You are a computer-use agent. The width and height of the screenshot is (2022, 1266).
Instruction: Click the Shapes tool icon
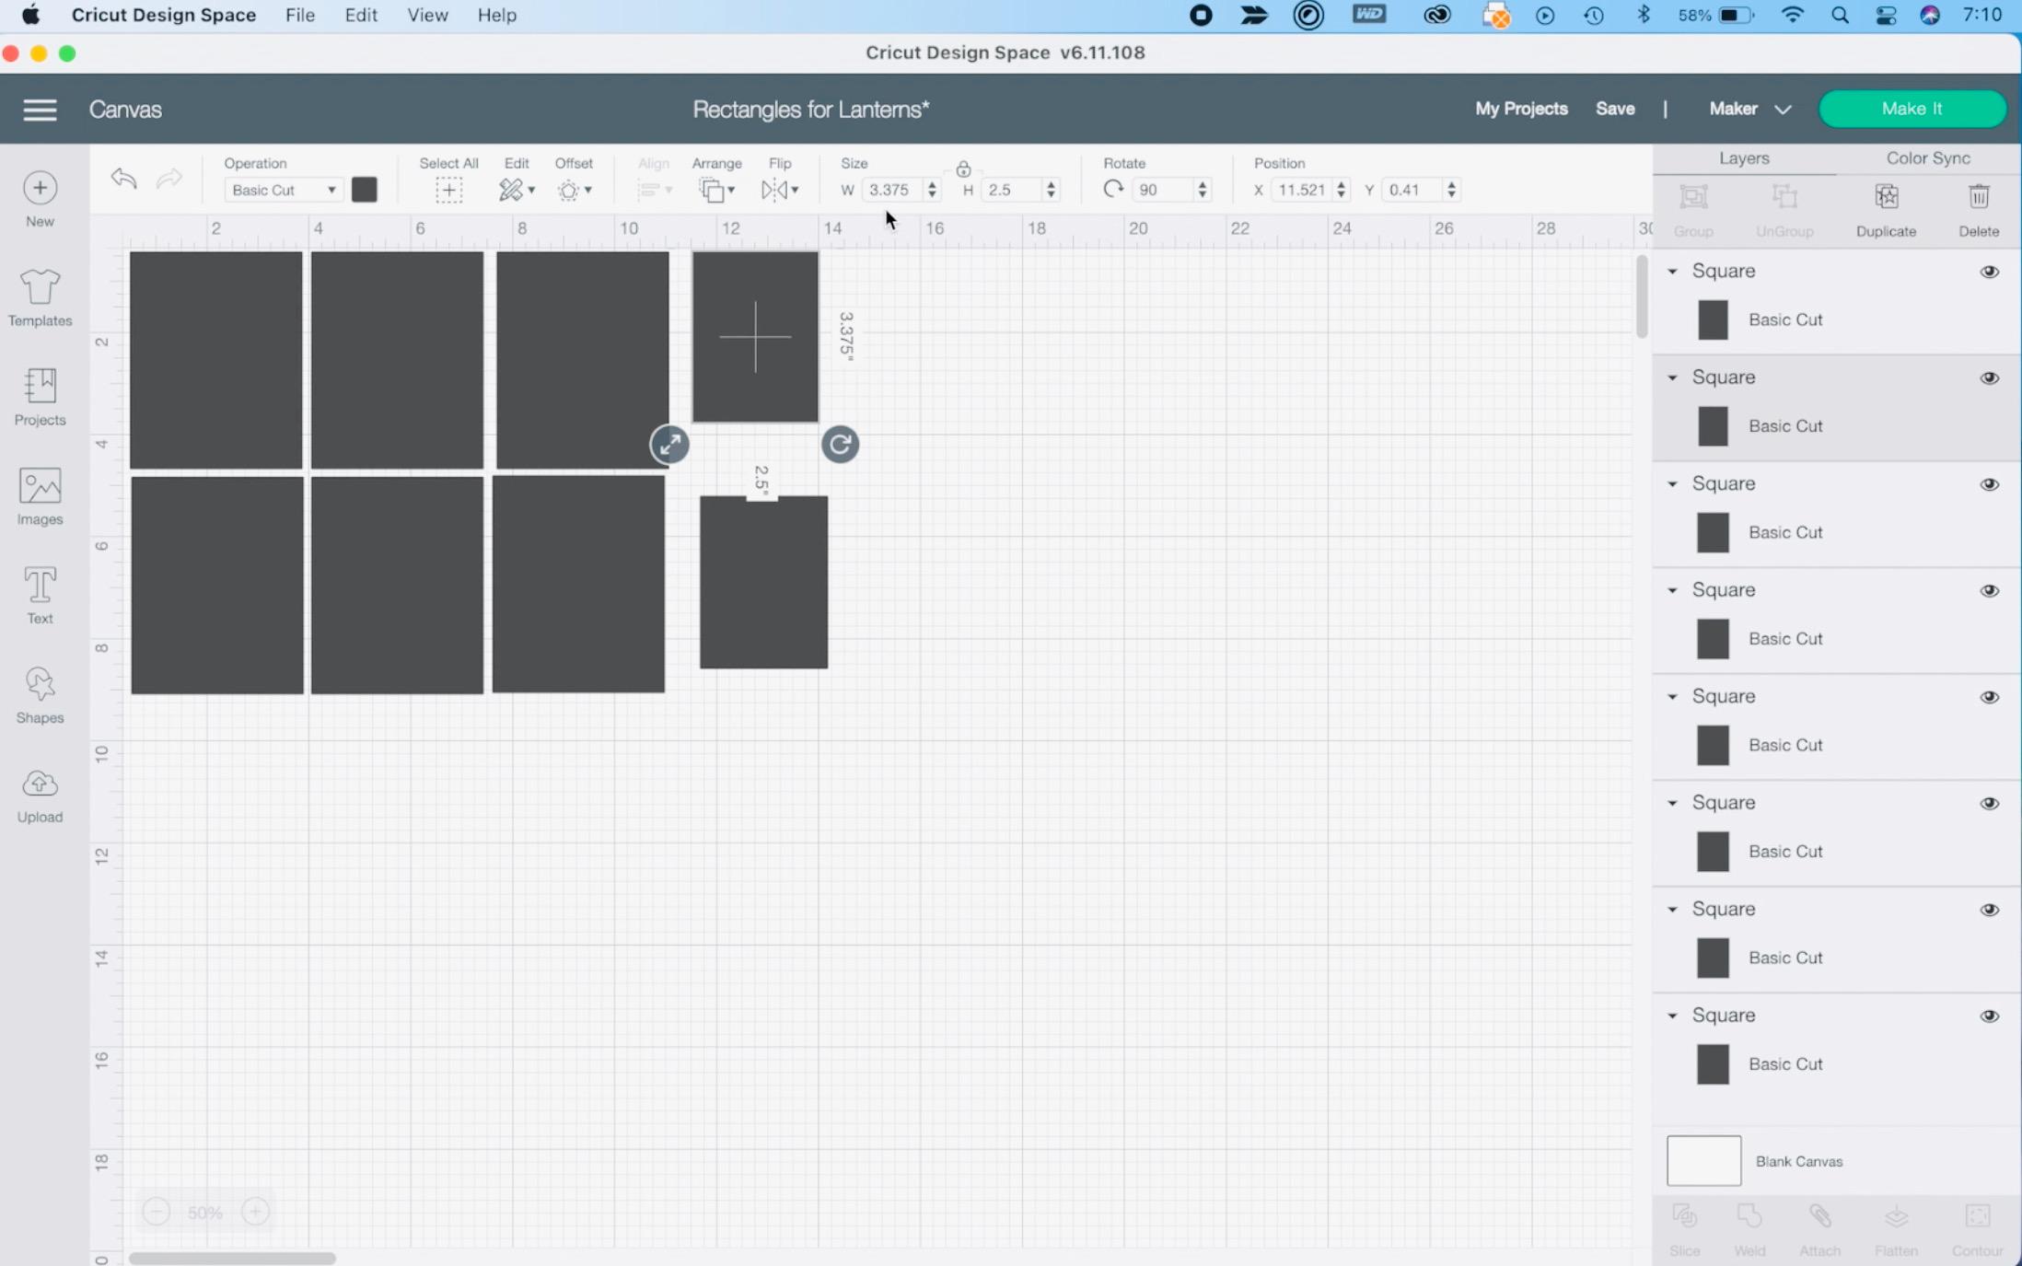[x=40, y=694]
